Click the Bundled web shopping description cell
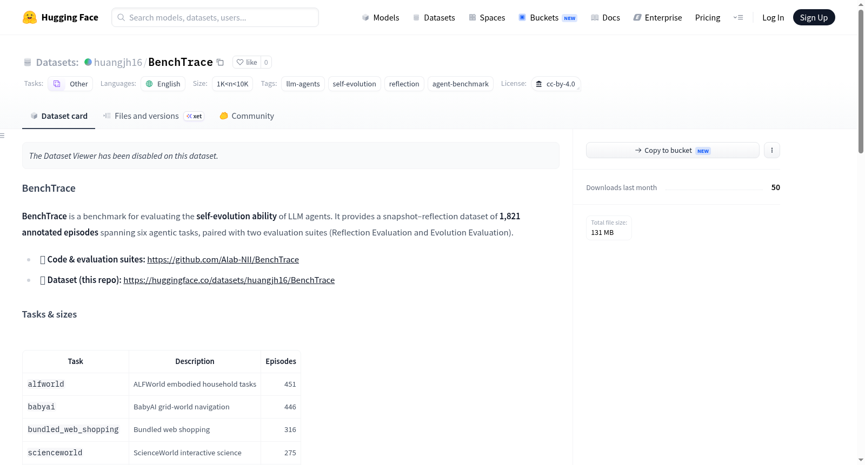 (195, 429)
